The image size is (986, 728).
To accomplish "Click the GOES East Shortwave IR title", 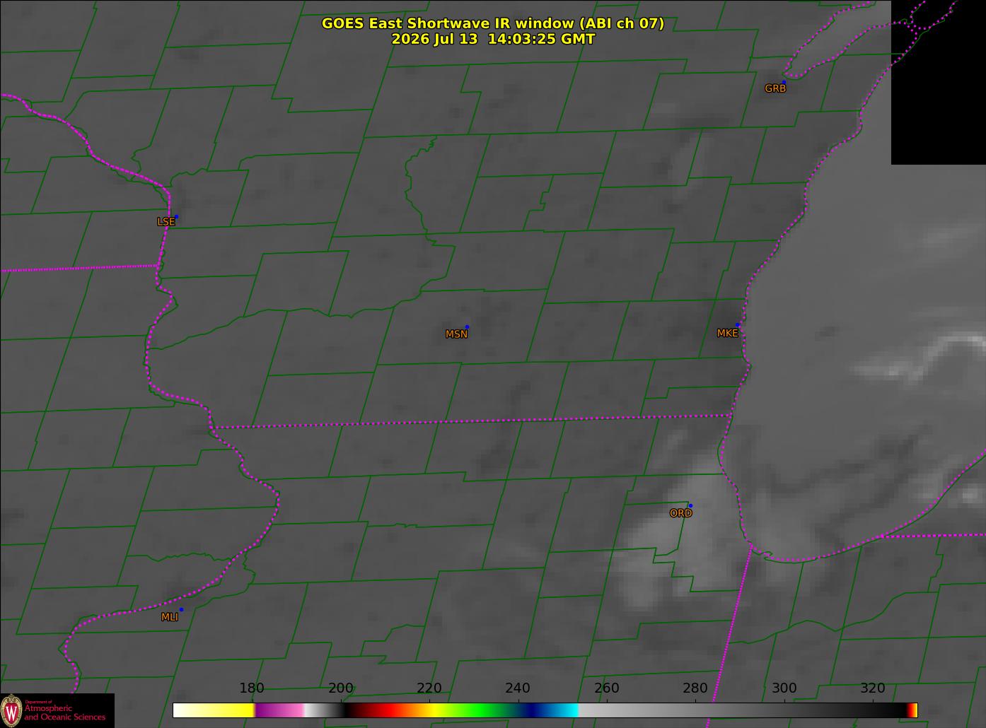I will pos(493,23).
